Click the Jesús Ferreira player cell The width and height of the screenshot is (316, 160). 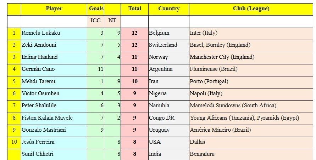(54, 142)
